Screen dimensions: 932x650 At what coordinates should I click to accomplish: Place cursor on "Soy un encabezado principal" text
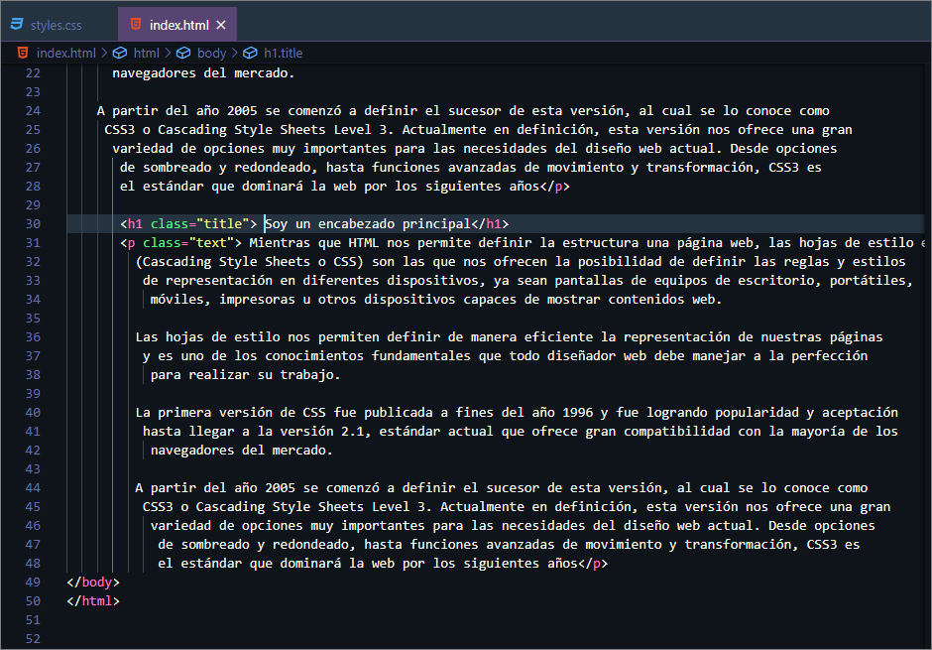coord(368,224)
